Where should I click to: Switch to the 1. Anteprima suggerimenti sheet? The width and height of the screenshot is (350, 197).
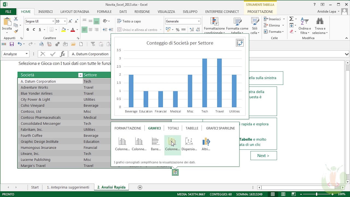68,187
